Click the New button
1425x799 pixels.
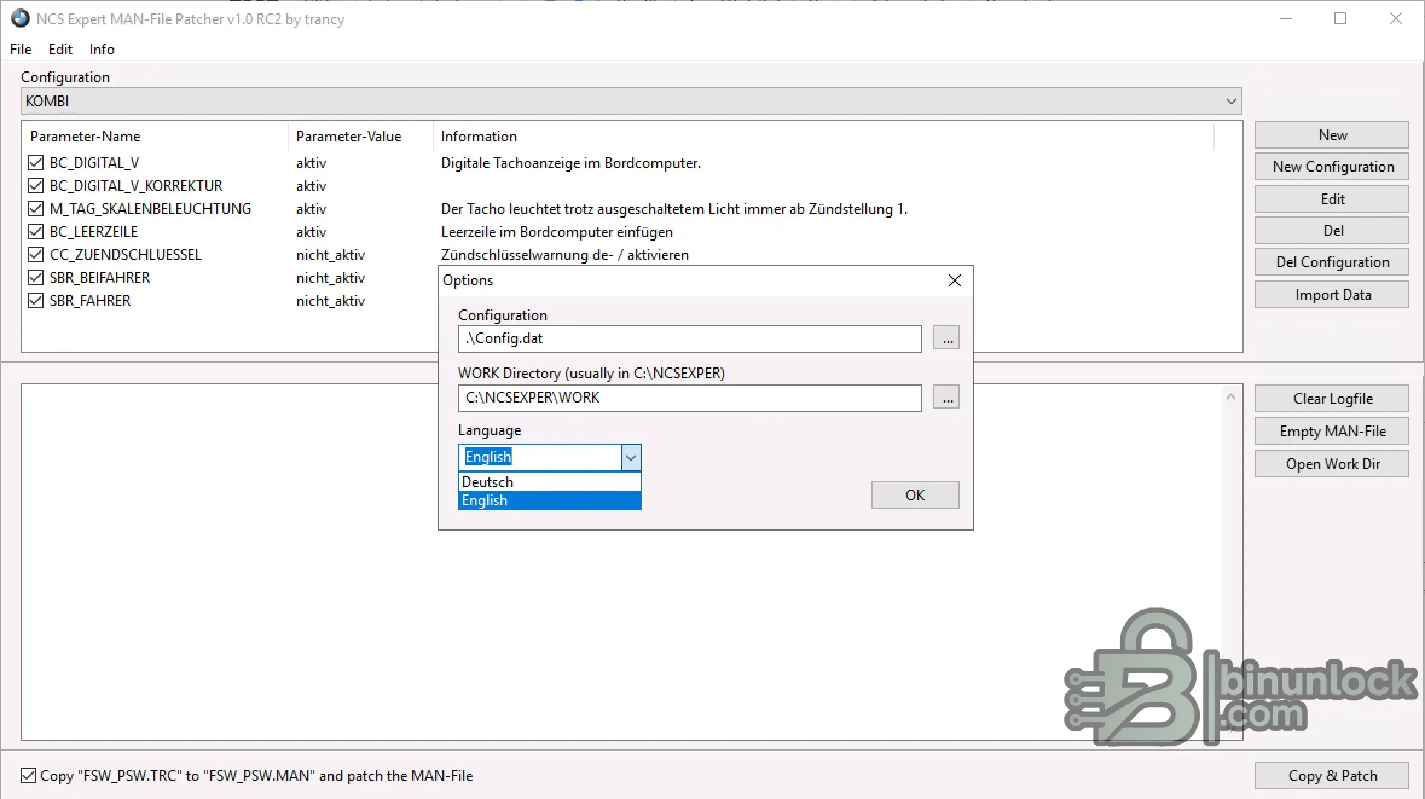click(x=1332, y=135)
